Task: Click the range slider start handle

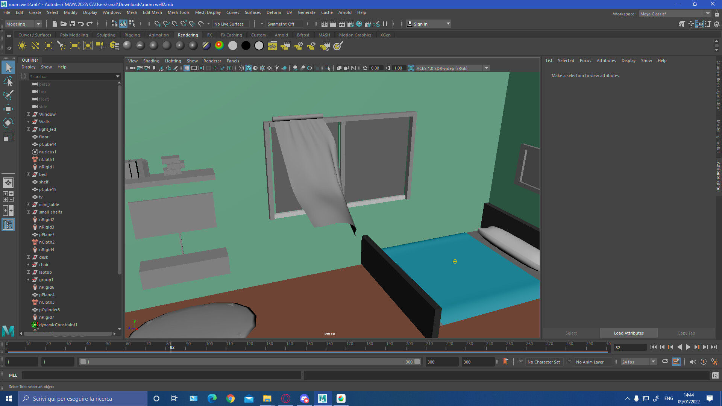Action: click(83, 362)
